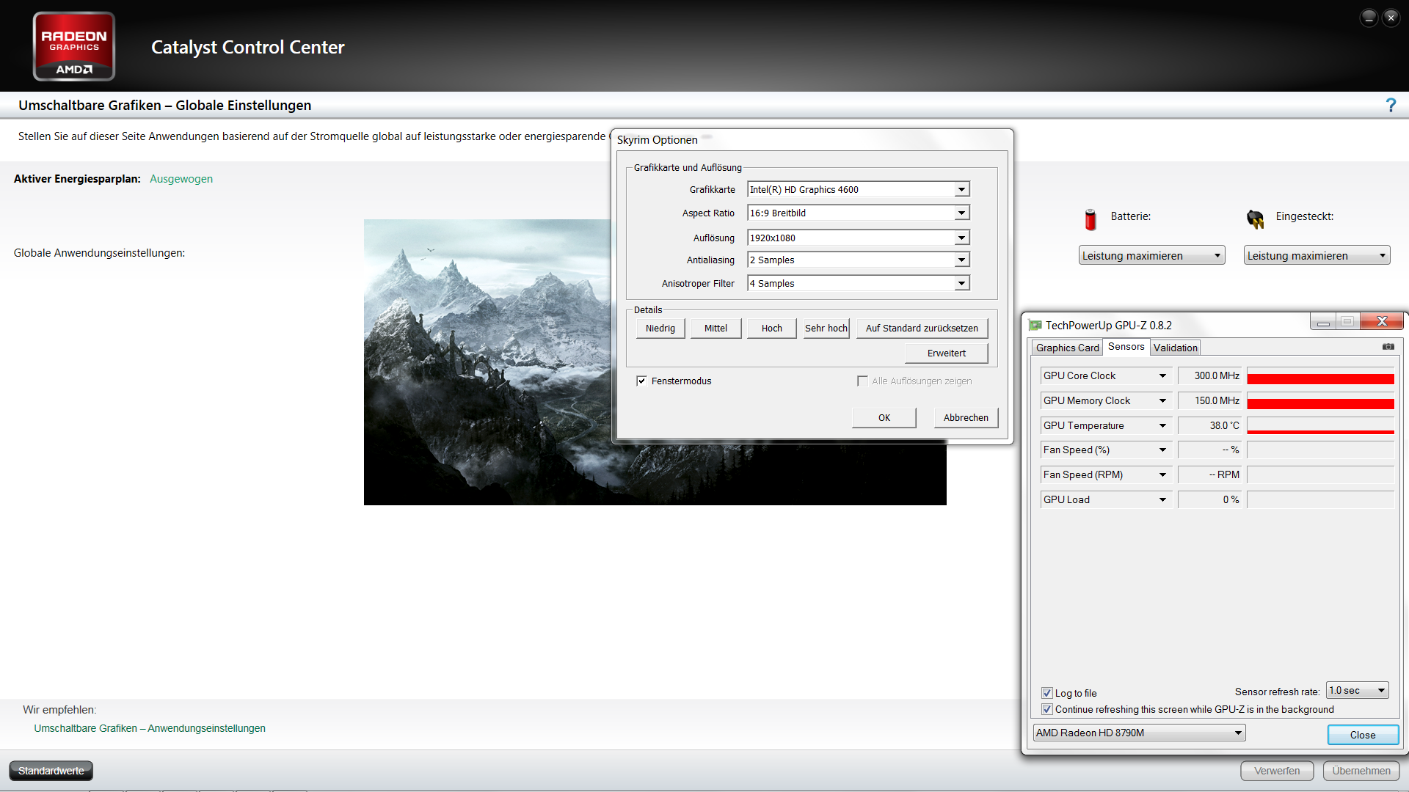This screenshot has height=792, width=1409.
Task: Click Abbrechen in Skyrim Optionen
Action: click(x=966, y=418)
